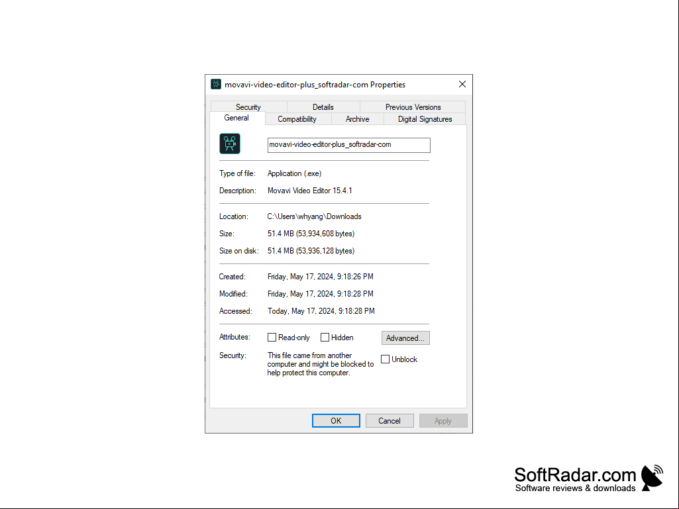The image size is (679, 509).
Task: Open the Digital Signatures tab
Action: [x=425, y=119]
